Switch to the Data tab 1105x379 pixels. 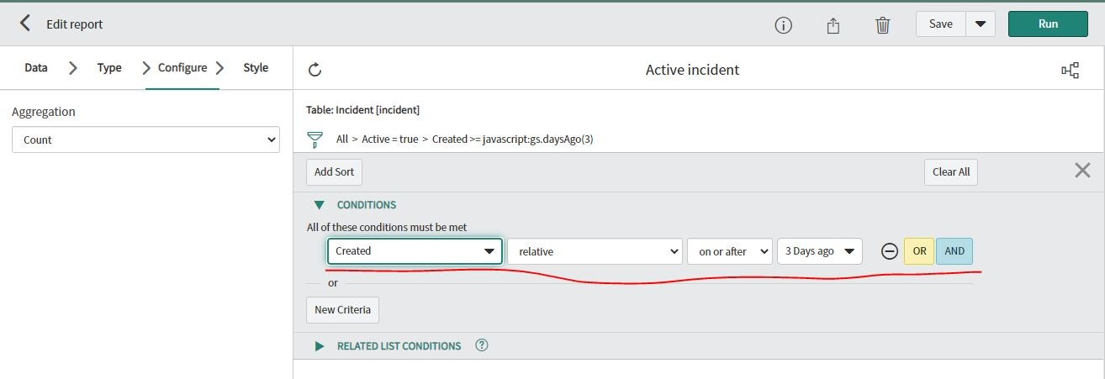click(36, 68)
